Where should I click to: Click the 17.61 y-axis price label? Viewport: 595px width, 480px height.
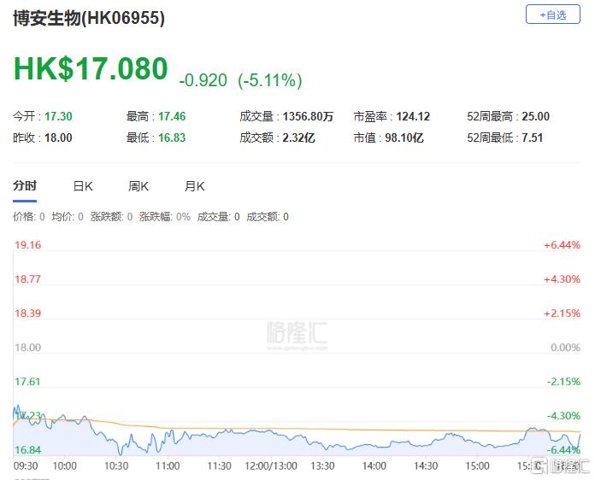pos(27,382)
